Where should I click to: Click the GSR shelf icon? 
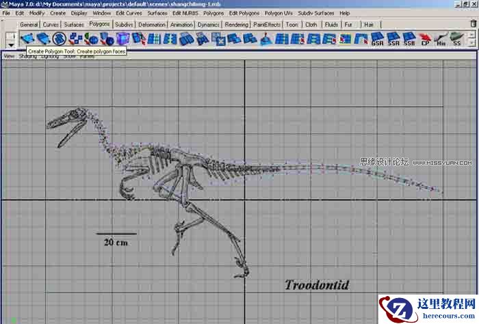coord(377,39)
